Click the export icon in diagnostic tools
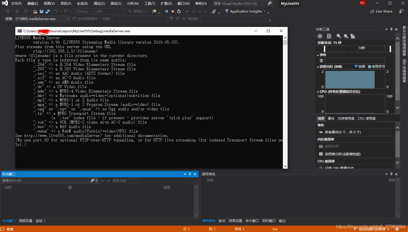 [x=329, y=36]
